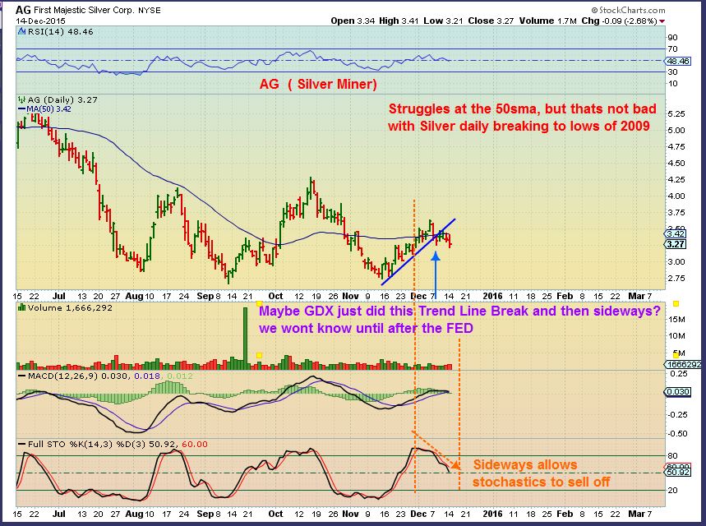Click the 48.46 RSI value tag
Viewport: 706px width, 526px height.
tap(678, 61)
